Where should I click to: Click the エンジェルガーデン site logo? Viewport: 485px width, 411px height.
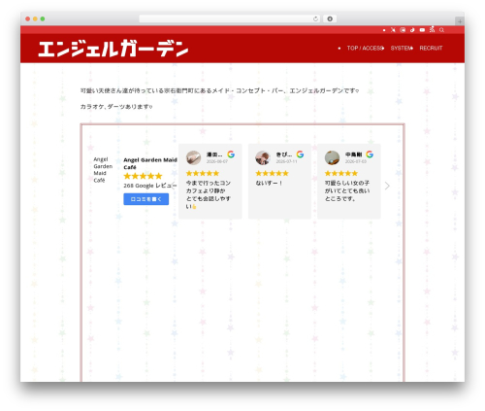[113, 49]
